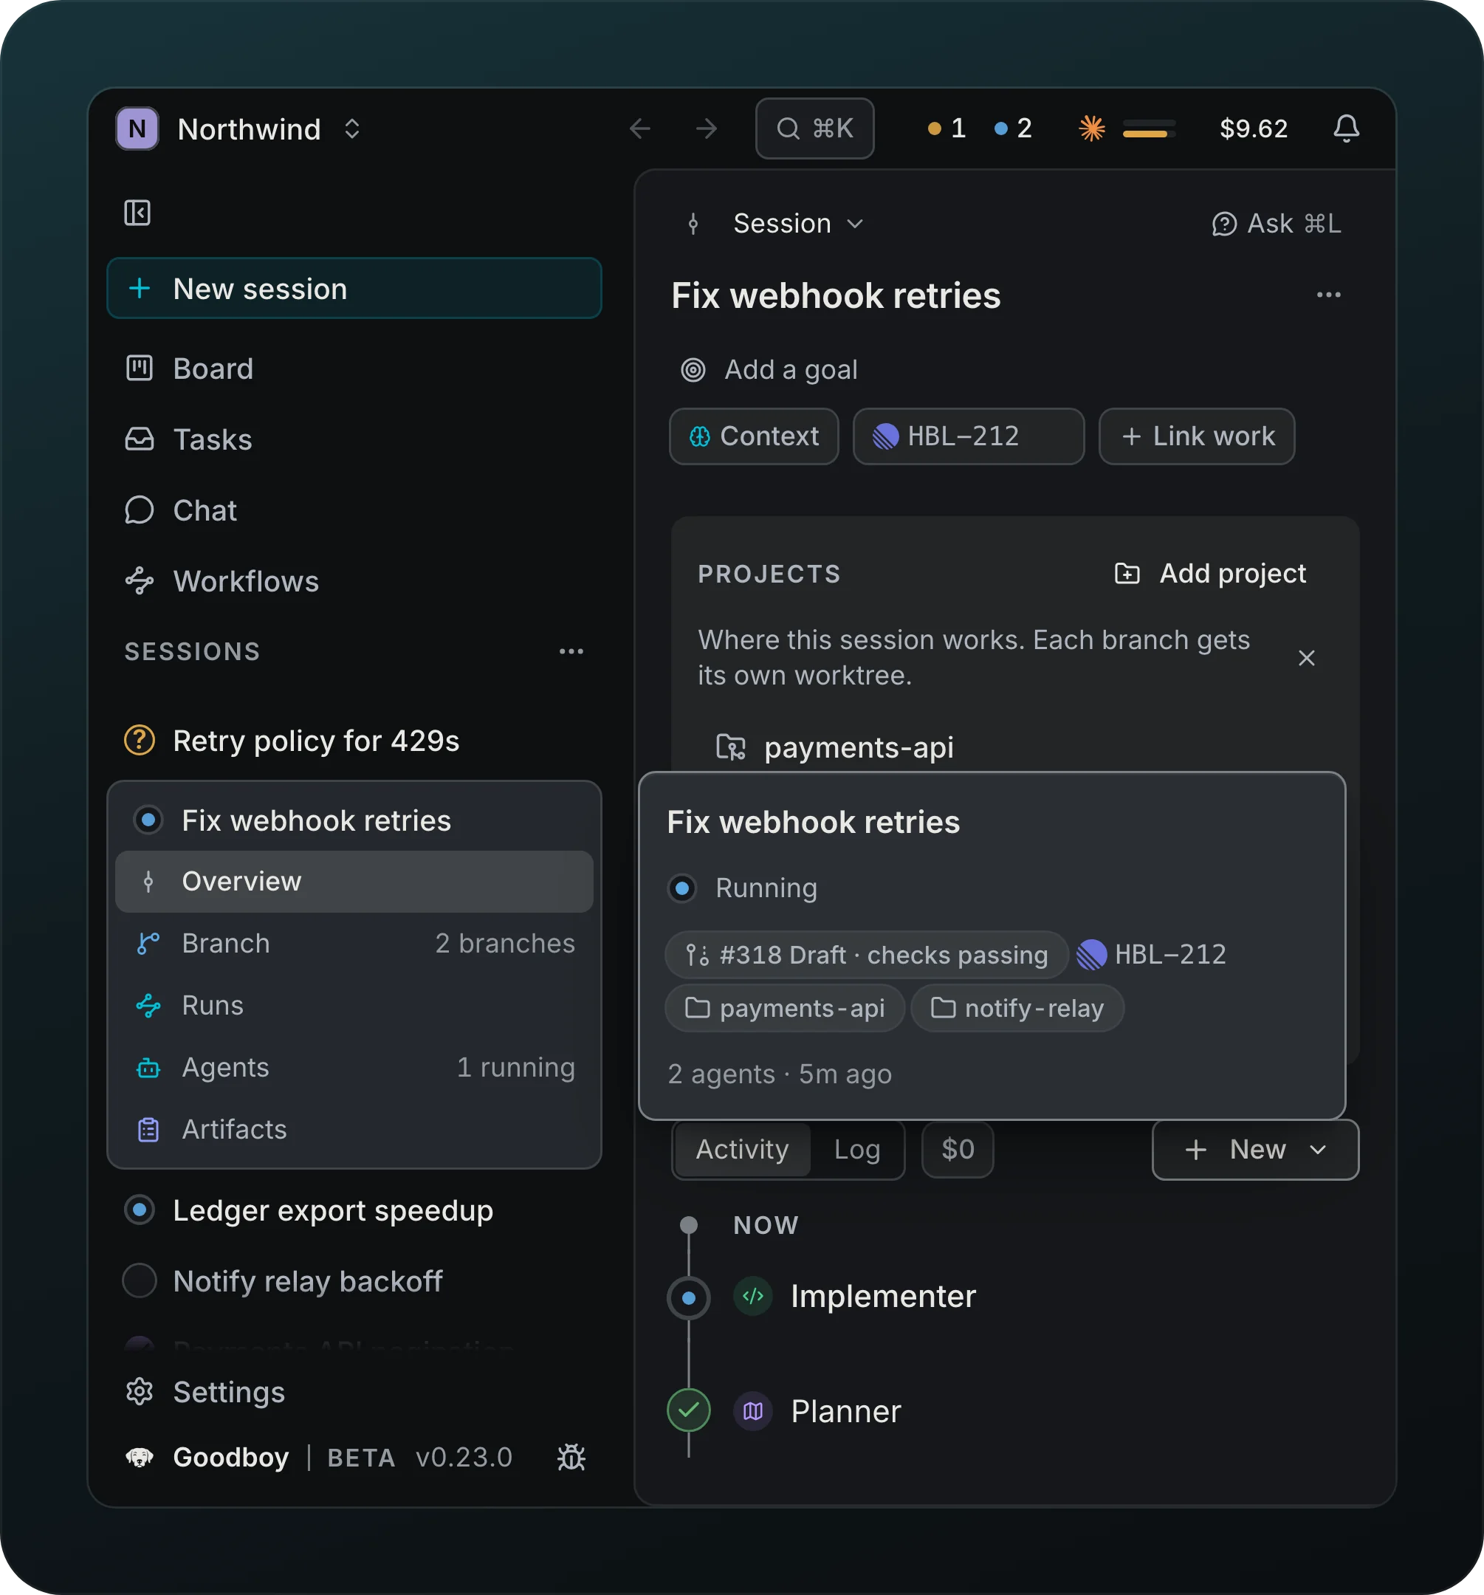1484x1595 pixels.
Task: Open the Sessions section more options
Action: [x=571, y=651]
